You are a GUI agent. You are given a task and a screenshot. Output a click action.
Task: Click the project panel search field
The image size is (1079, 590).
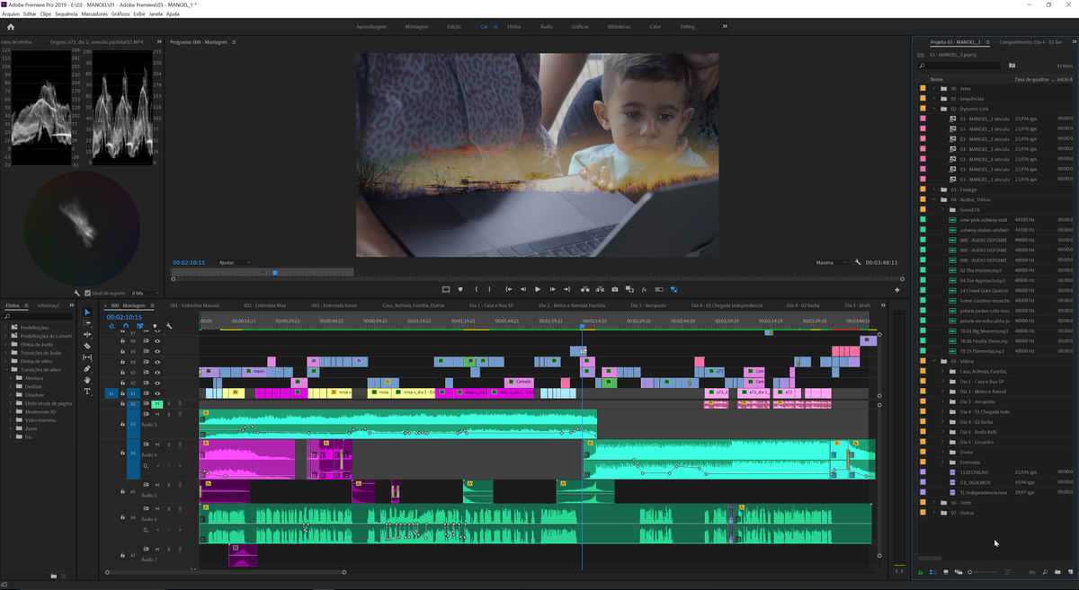click(962, 66)
